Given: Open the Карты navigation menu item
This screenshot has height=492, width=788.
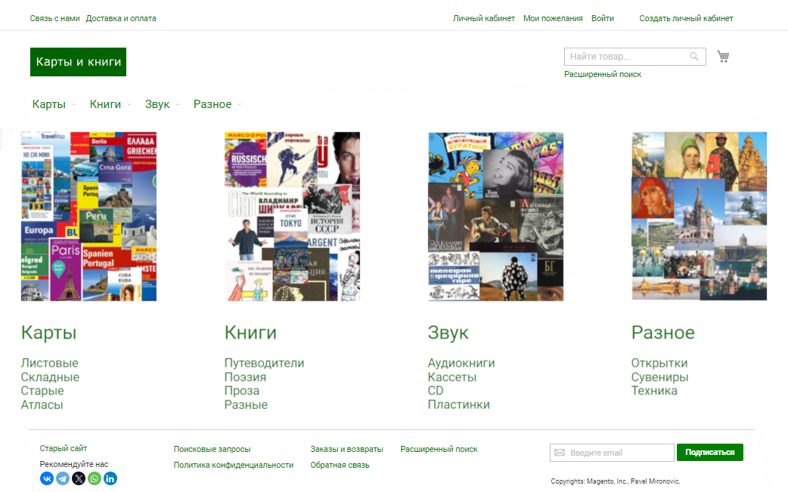Looking at the screenshot, I should click(48, 104).
